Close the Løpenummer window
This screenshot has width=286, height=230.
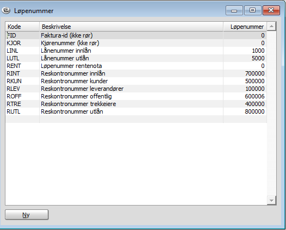[271, 10]
